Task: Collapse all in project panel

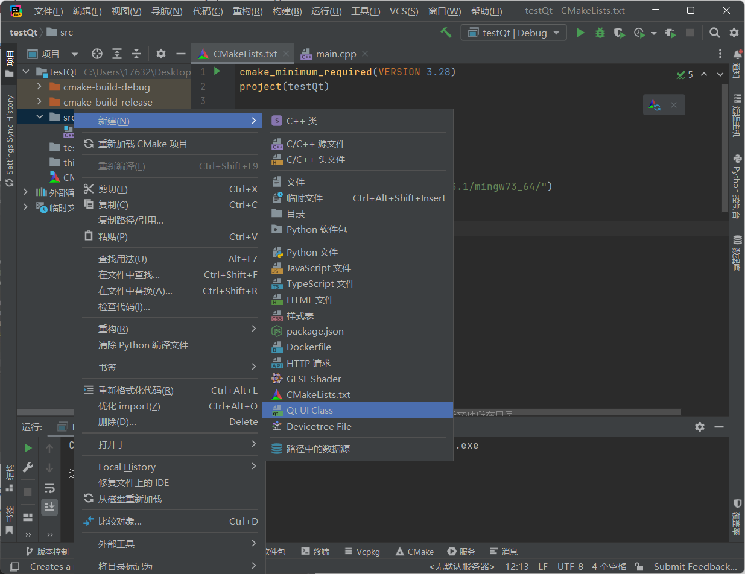Action: point(137,54)
